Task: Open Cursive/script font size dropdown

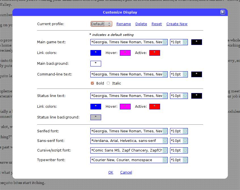Action: pos(179,150)
